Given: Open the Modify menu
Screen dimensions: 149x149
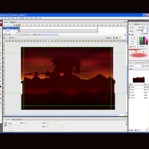Looking at the screenshot, I should (13, 18).
